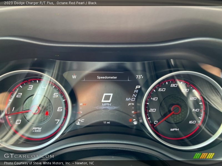Click the tachometer needle center hub
Image resolution: width=222 pixels, height=166 pixels.
tap(35, 110)
